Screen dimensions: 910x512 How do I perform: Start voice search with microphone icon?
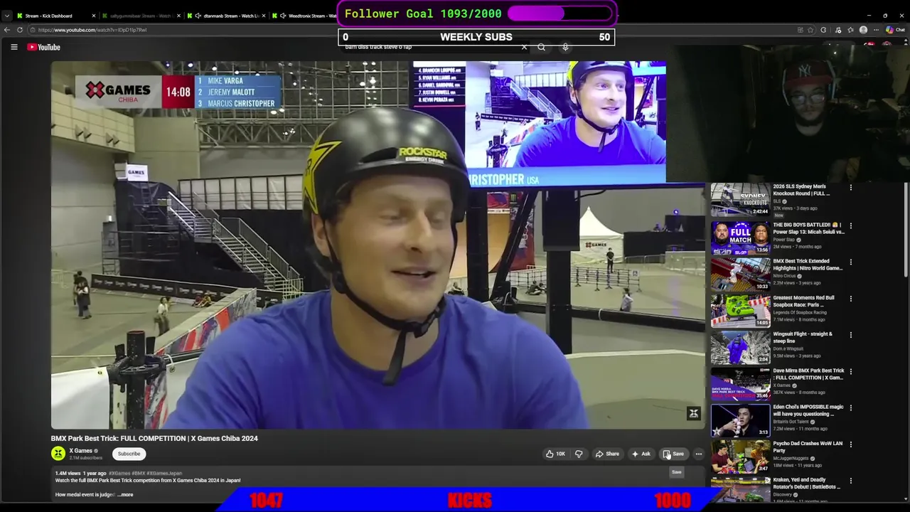coord(565,48)
